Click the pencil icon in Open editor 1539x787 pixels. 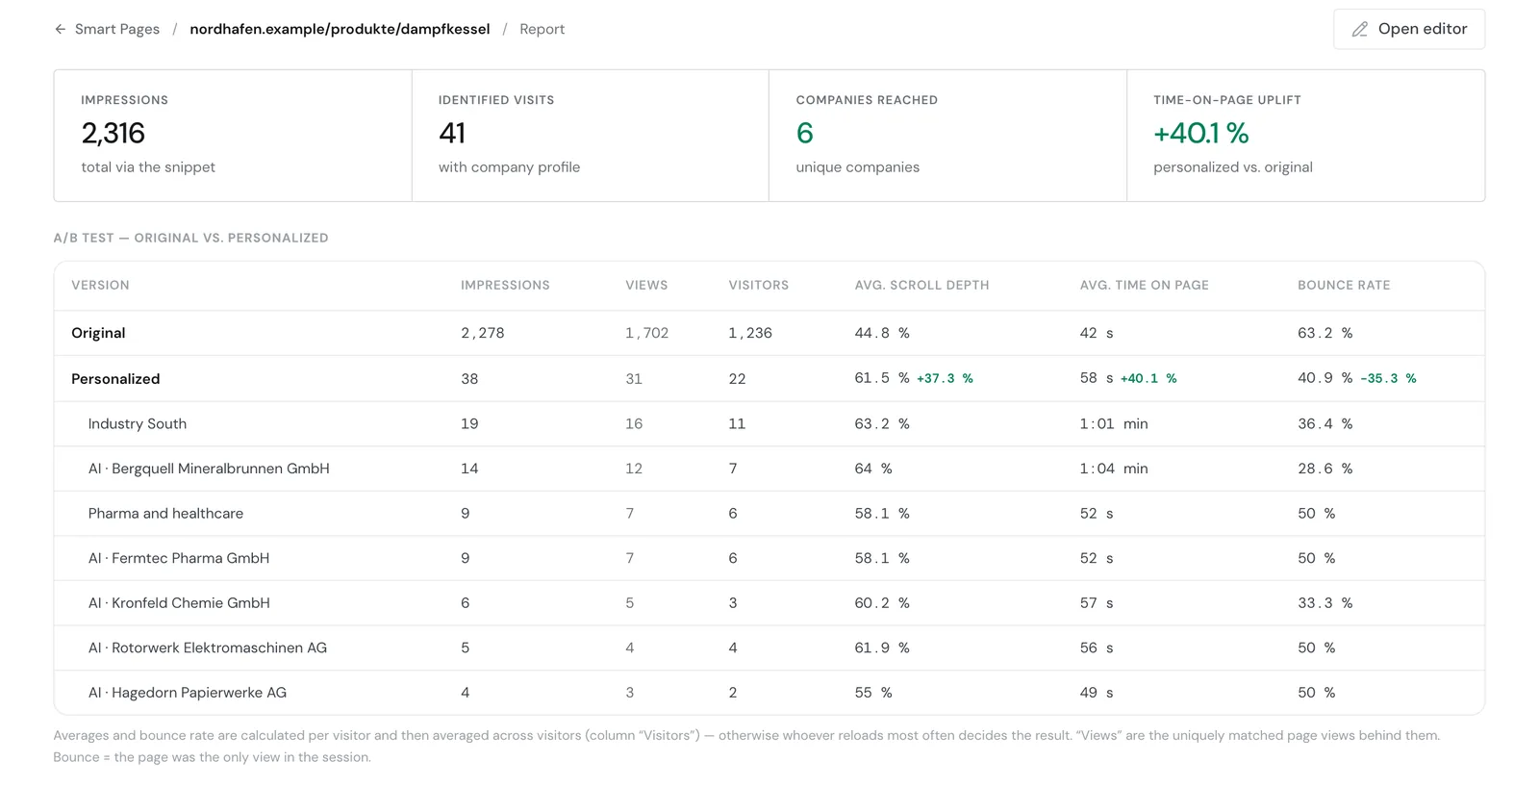point(1359,30)
